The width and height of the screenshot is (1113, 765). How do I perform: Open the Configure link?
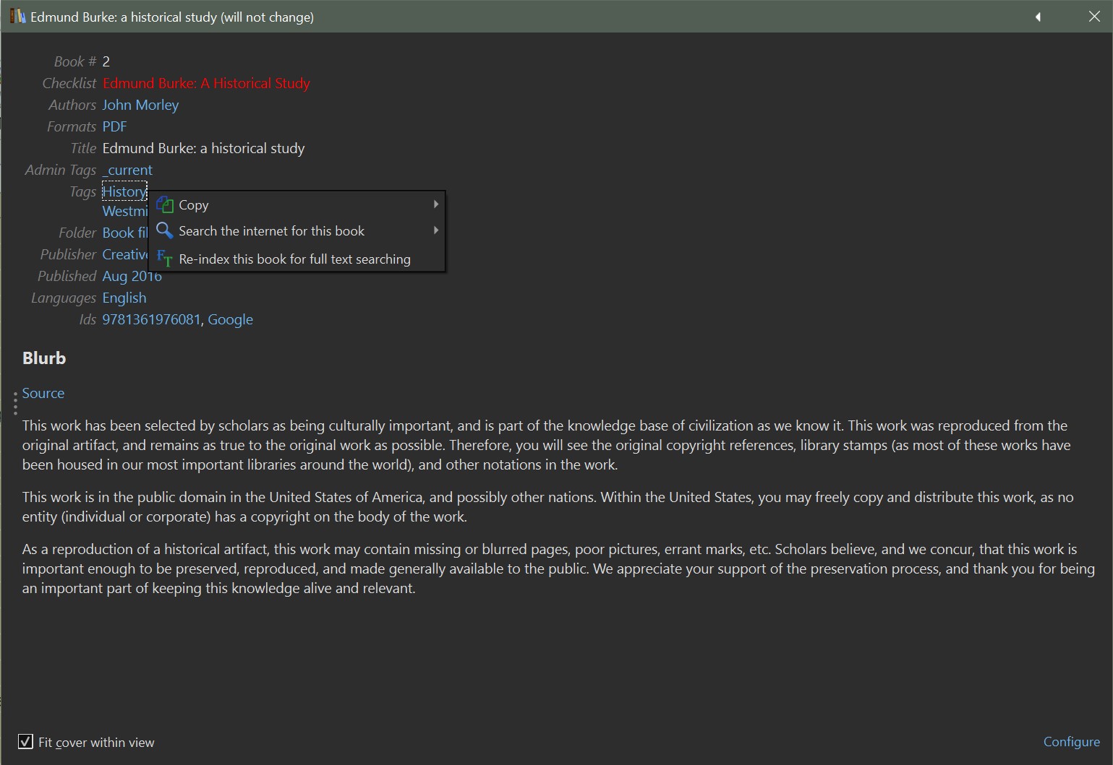pos(1071,742)
